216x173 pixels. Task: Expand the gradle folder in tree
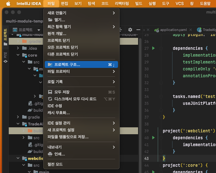coord(18,117)
